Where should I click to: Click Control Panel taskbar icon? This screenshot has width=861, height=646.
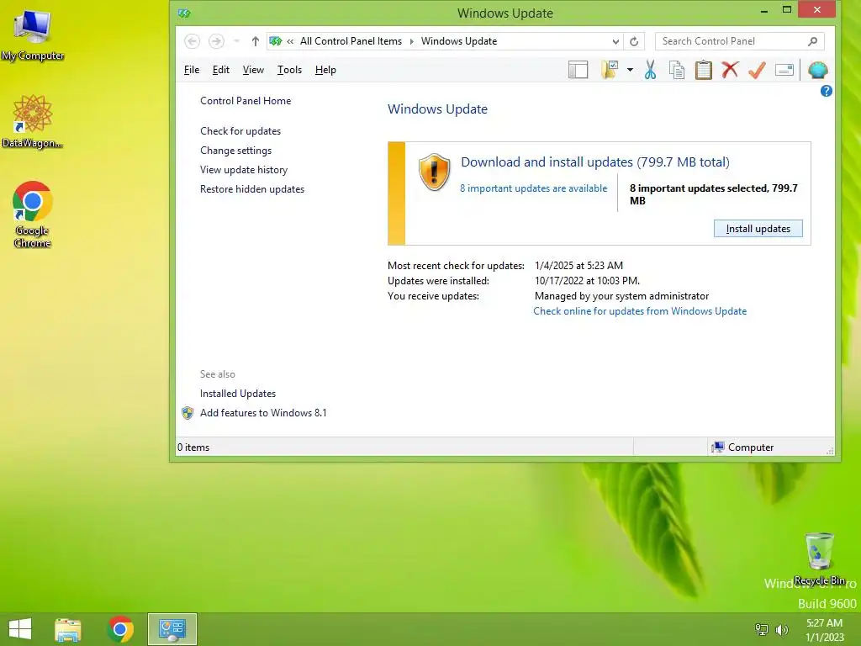[172, 629]
